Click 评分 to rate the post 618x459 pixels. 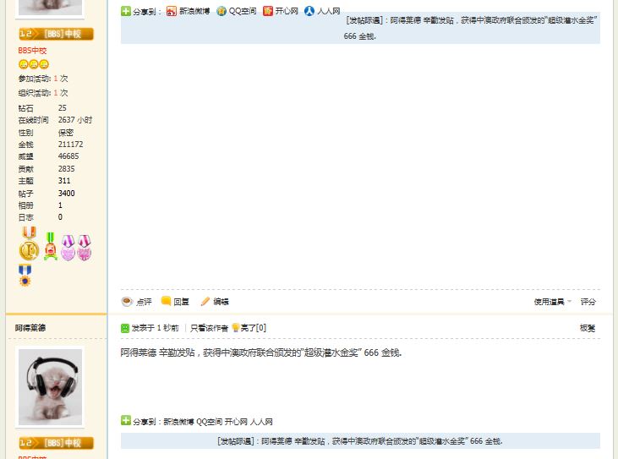(x=588, y=302)
